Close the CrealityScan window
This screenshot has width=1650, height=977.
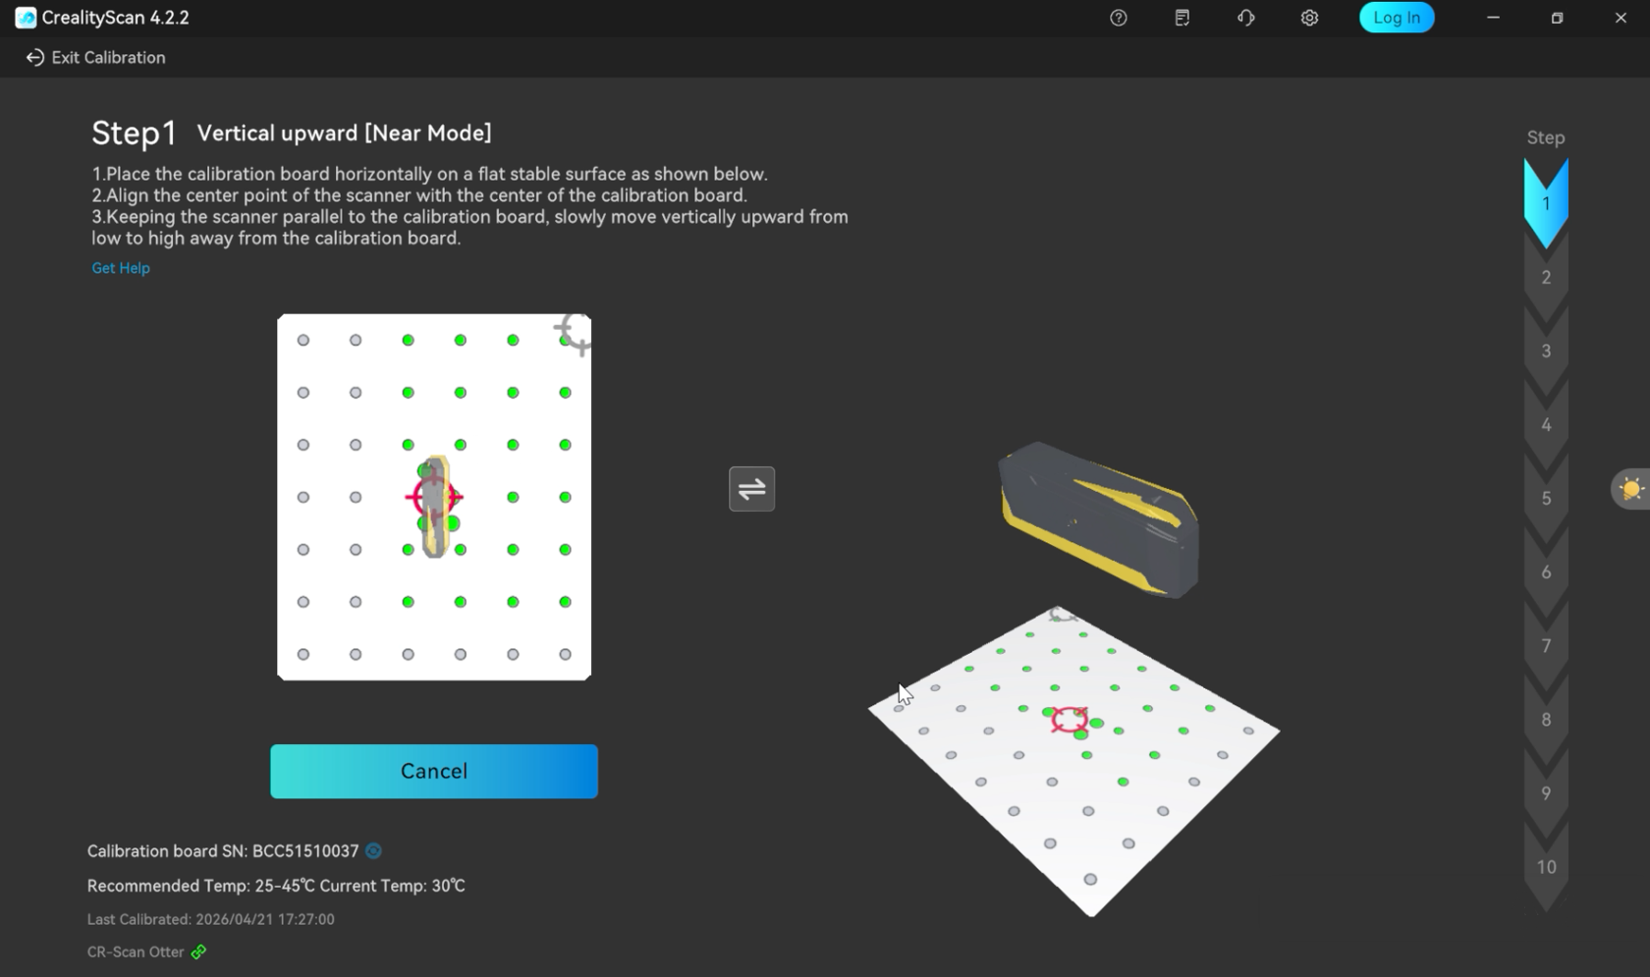click(1621, 18)
